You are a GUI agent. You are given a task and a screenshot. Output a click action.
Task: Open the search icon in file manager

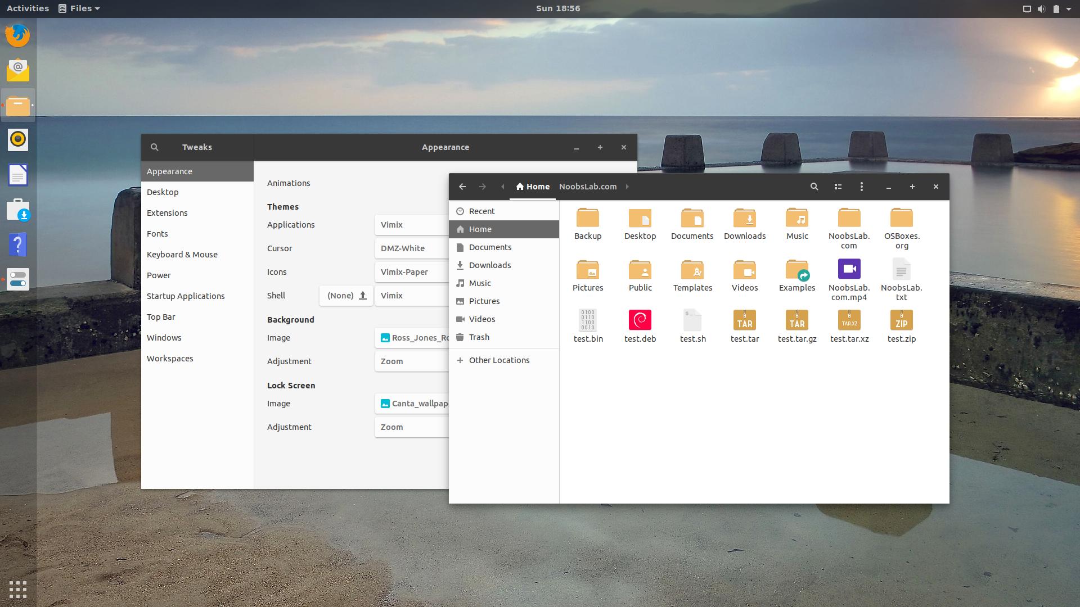point(814,186)
